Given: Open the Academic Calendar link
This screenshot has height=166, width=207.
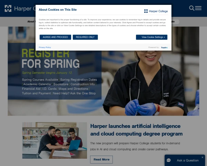Looking at the screenshot, I should [37, 84].
